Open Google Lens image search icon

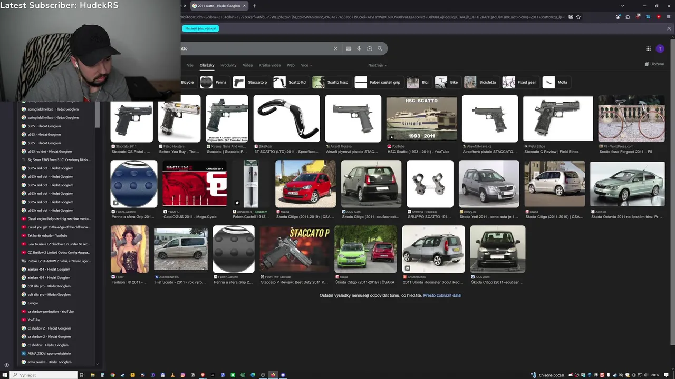pyautogui.click(x=370, y=48)
